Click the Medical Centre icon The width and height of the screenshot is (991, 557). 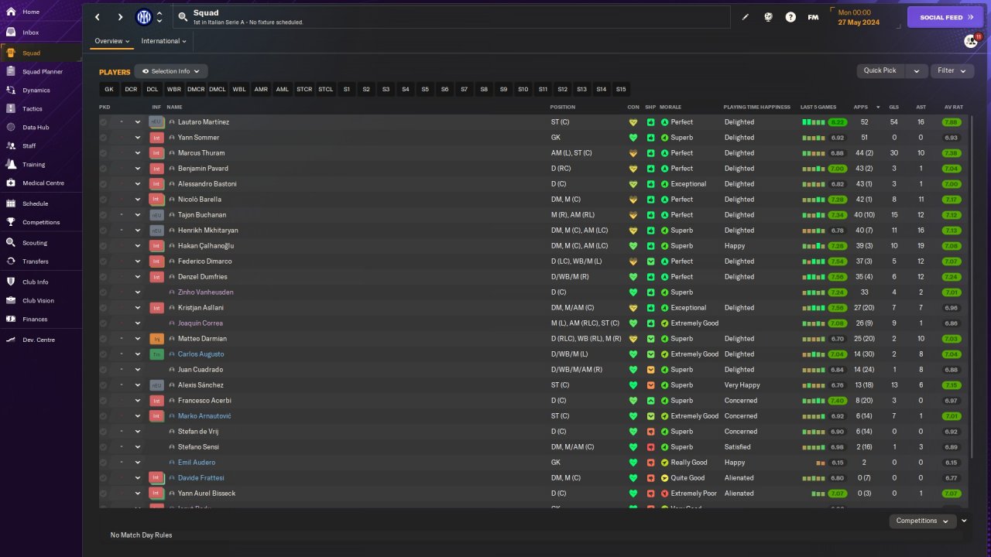[12, 183]
